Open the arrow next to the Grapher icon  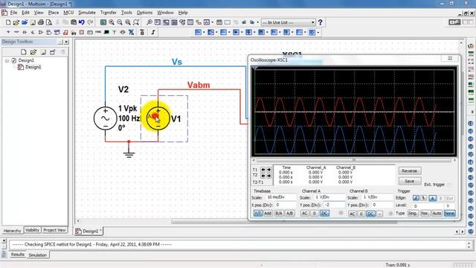click(x=212, y=22)
